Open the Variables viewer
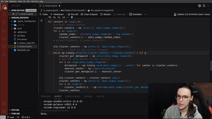This screenshot has width=212, height=119. click(x=135, y=14)
